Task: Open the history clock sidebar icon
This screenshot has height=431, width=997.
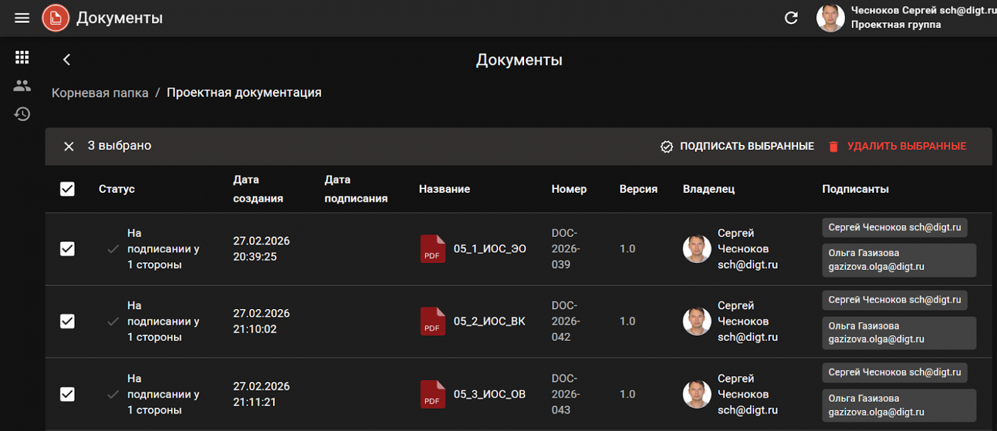Action: [x=22, y=114]
